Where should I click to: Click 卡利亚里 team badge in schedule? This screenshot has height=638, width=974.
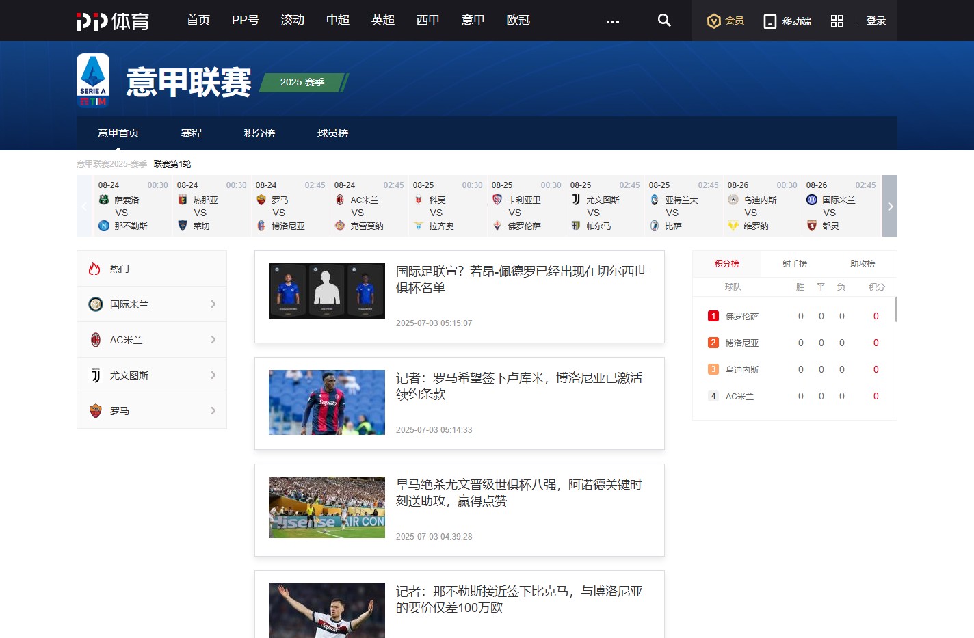click(x=497, y=200)
